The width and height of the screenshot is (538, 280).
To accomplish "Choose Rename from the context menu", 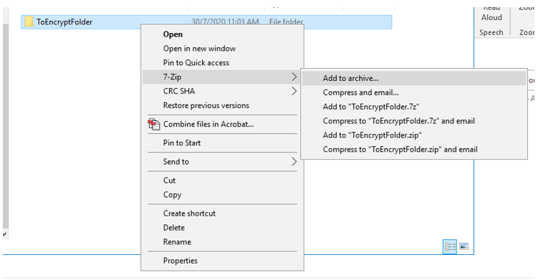I will (222, 242).
